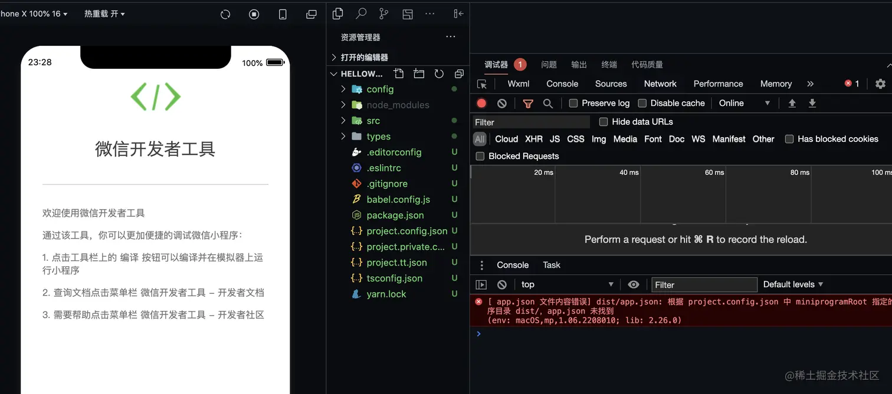This screenshot has width=892, height=394.
Task: Select the All network filter
Action: 480,139
